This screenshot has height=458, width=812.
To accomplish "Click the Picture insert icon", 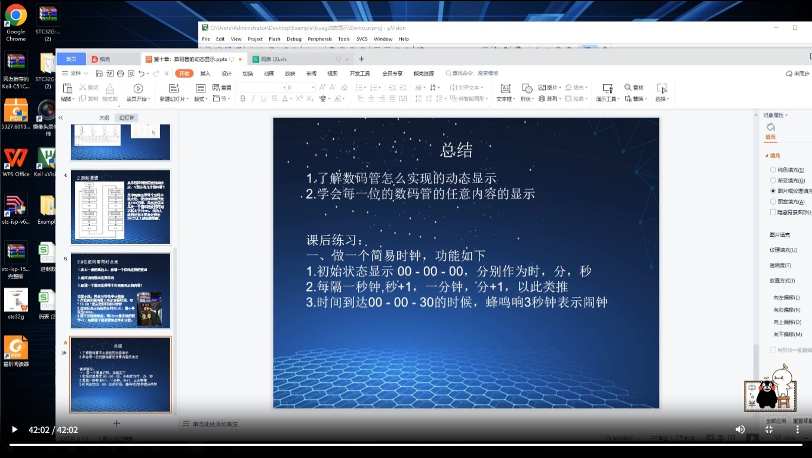I will click(542, 88).
